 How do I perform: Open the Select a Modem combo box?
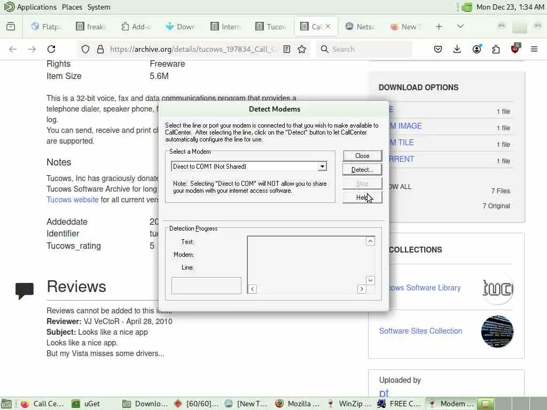pyautogui.click(x=322, y=167)
